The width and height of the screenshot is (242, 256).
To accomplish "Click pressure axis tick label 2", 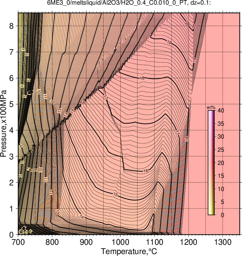I will coord(12,182).
